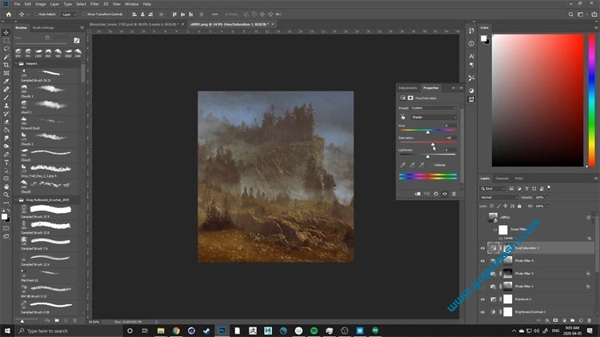The image size is (600, 337).
Task: Select the Magic Wand tool
Action: coord(6,57)
